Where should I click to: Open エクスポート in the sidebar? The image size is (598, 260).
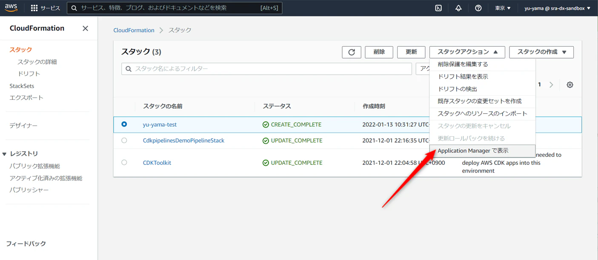(x=26, y=97)
